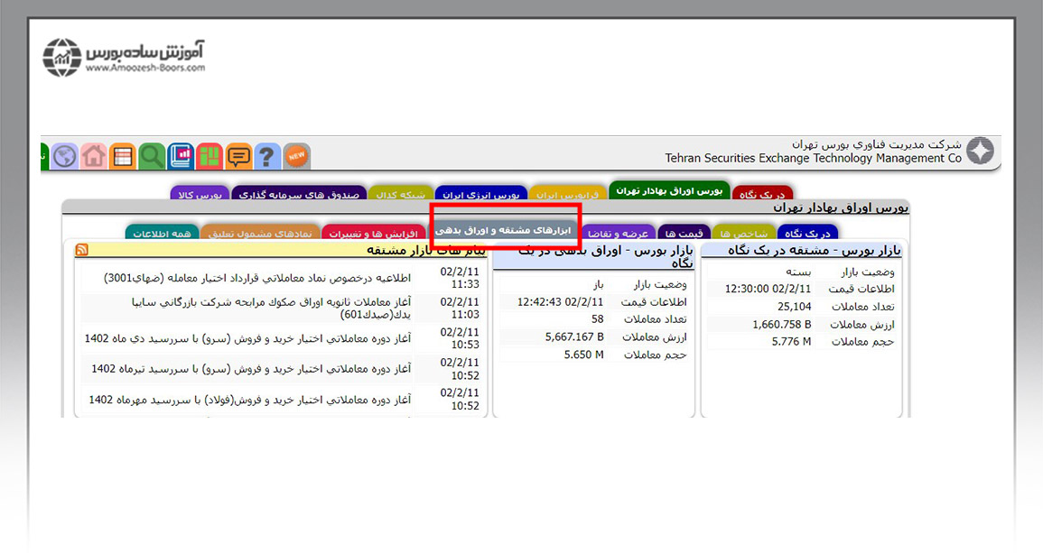Open the home page icon
Image resolution: width=1043 pixels, height=553 pixels.
click(94, 156)
